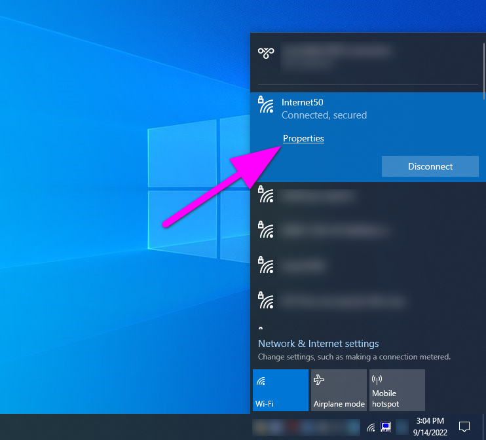Screen dimensions: 486x440
Task: Click the Show desktop strip at taskbar end
Action: 484,427
